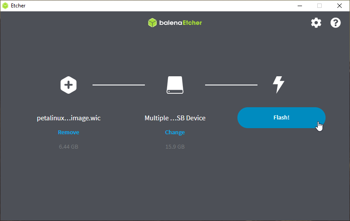Image resolution: width=350 pixels, height=221 pixels.
Task: Click the petalinux…image.wic file name
Action: (69, 118)
